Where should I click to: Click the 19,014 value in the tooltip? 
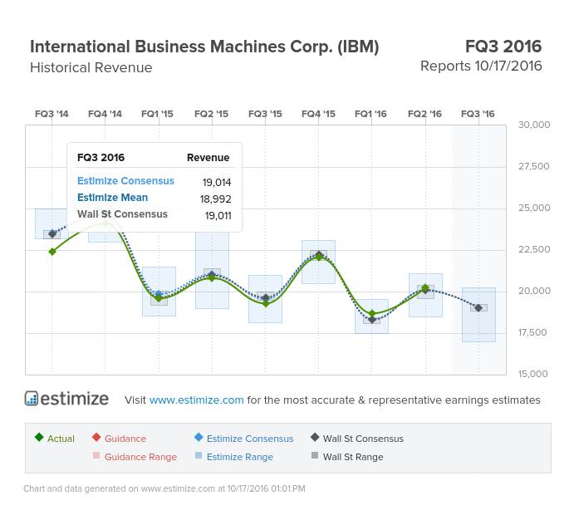point(217,182)
